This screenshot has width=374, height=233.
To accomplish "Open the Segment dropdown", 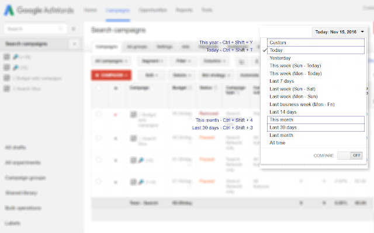I will tap(152, 61).
